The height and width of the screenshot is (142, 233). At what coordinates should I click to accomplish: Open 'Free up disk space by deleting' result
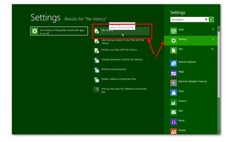[124, 90]
